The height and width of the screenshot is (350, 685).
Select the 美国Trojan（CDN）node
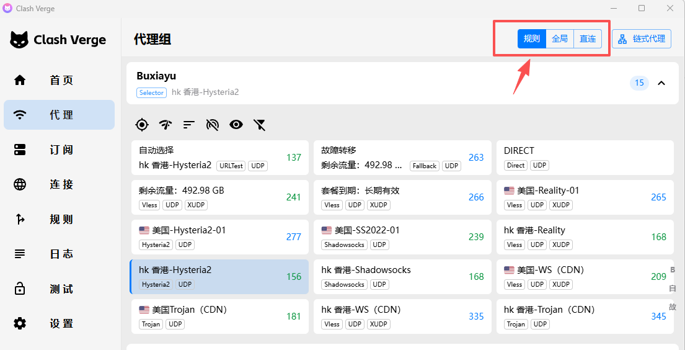click(219, 316)
